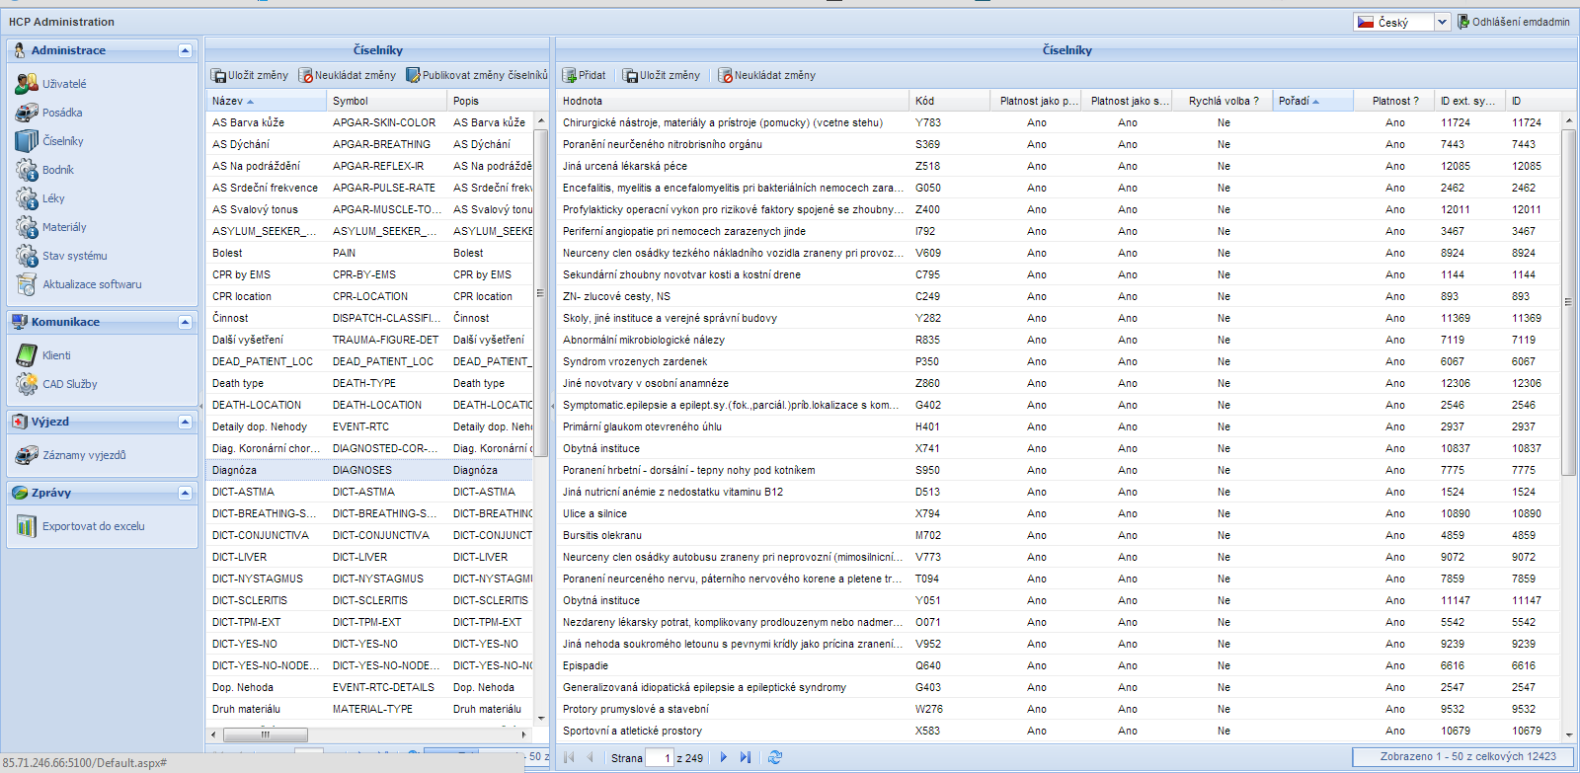Go to previous page in pager
The image size is (1580, 773).
590,757
